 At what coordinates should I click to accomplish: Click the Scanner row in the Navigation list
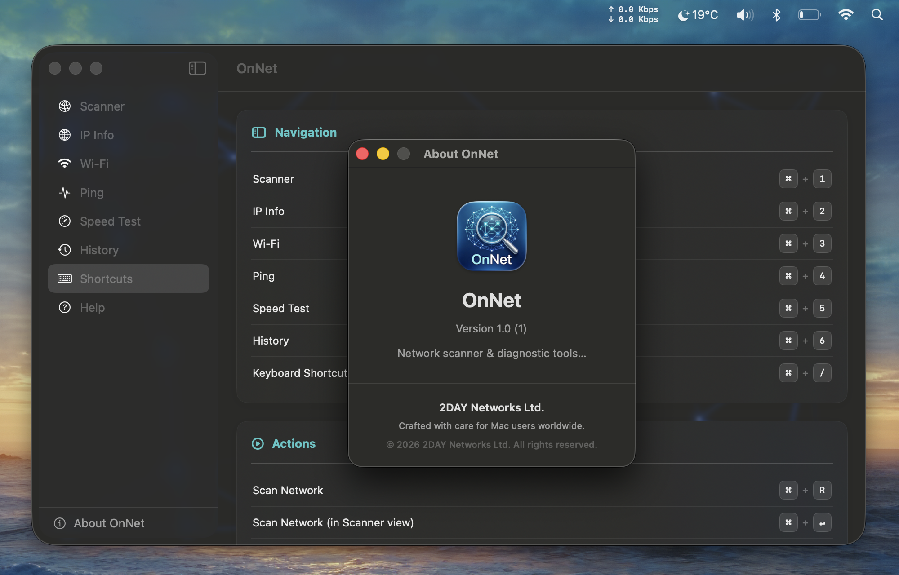pyautogui.click(x=542, y=179)
